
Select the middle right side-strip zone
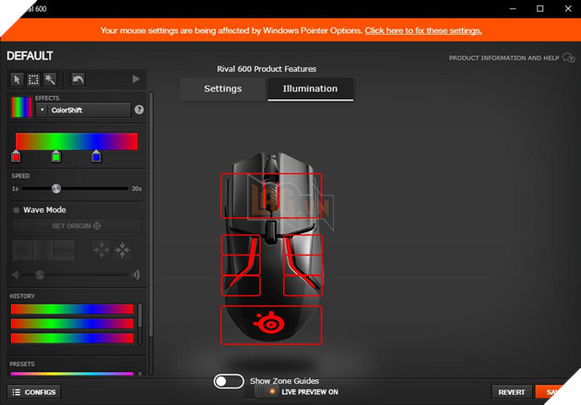tap(302, 265)
